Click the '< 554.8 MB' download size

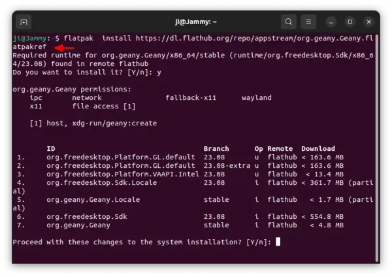323,217
